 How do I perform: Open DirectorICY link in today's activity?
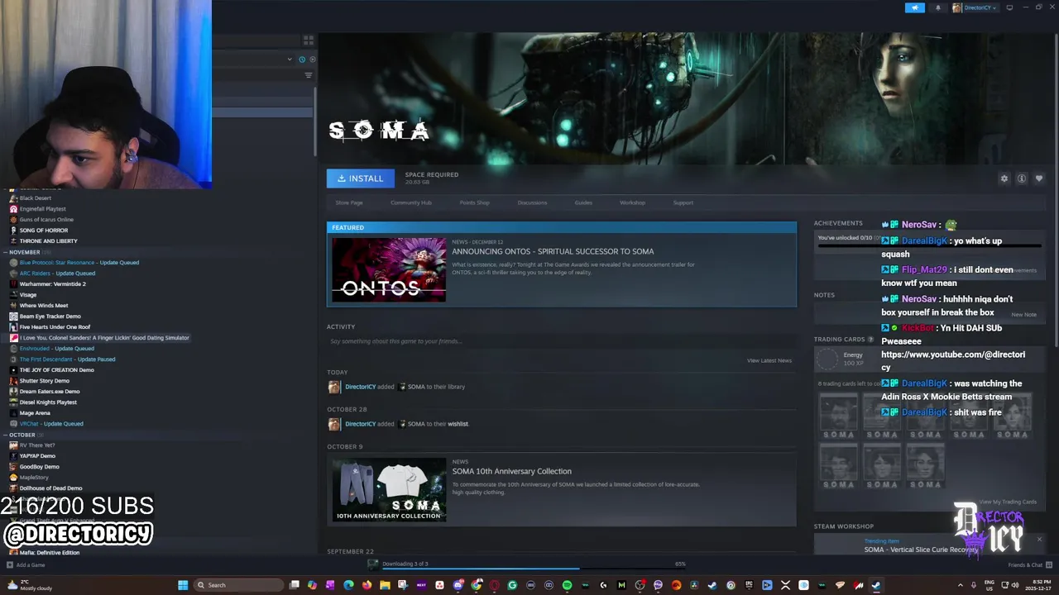(360, 387)
